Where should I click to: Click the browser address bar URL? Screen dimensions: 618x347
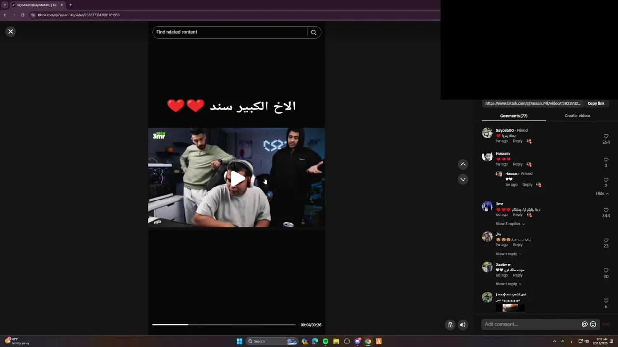click(x=79, y=15)
